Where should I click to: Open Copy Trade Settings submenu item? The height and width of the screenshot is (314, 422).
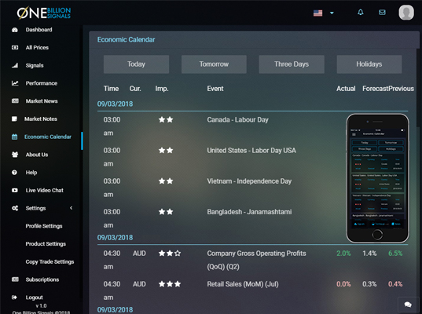pyautogui.click(x=50, y=261)
